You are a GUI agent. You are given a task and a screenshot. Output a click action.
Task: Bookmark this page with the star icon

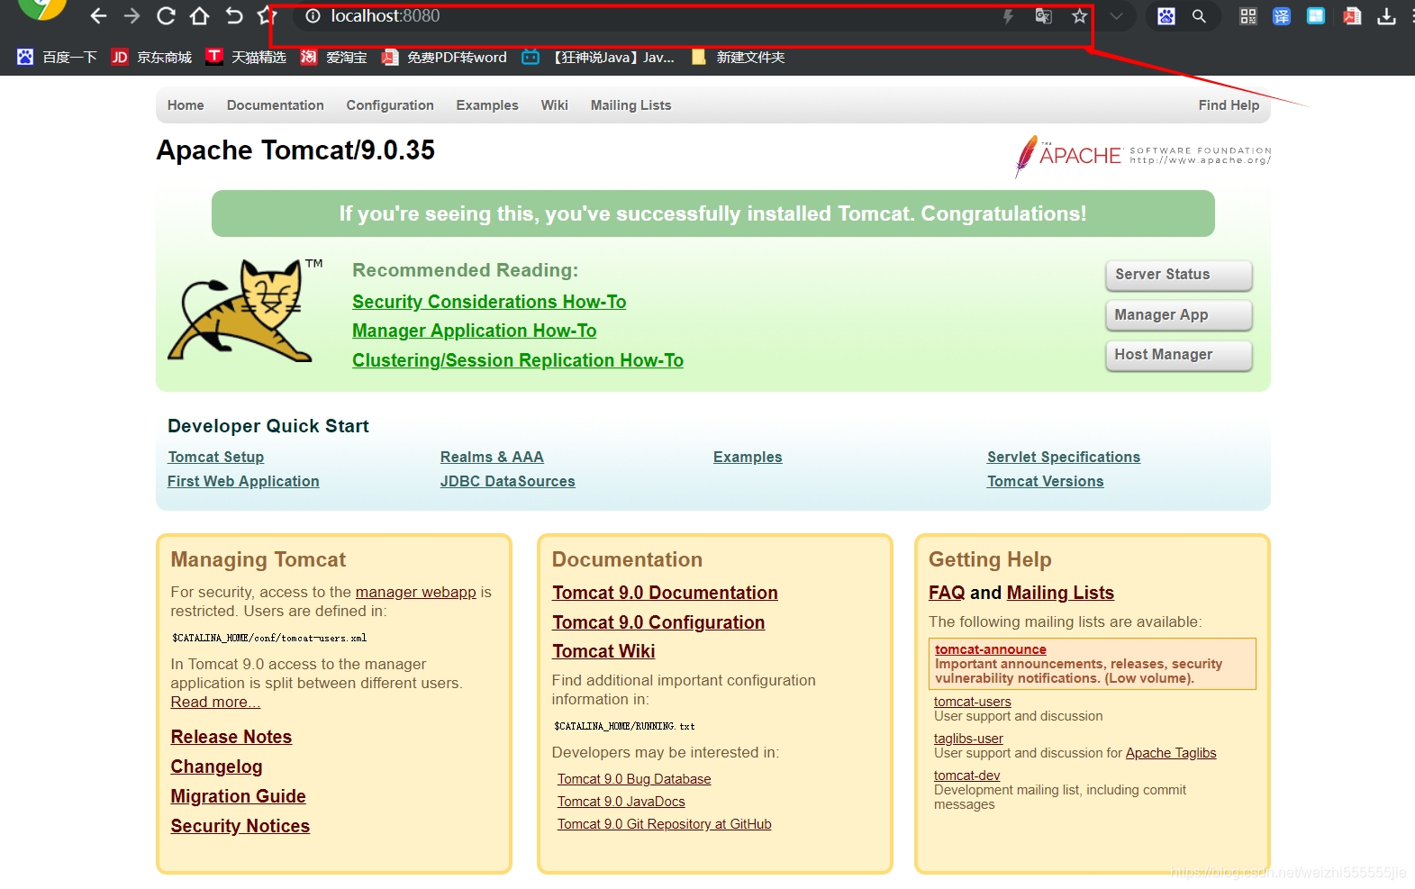pyautogui.click(x=1079, y=16)
